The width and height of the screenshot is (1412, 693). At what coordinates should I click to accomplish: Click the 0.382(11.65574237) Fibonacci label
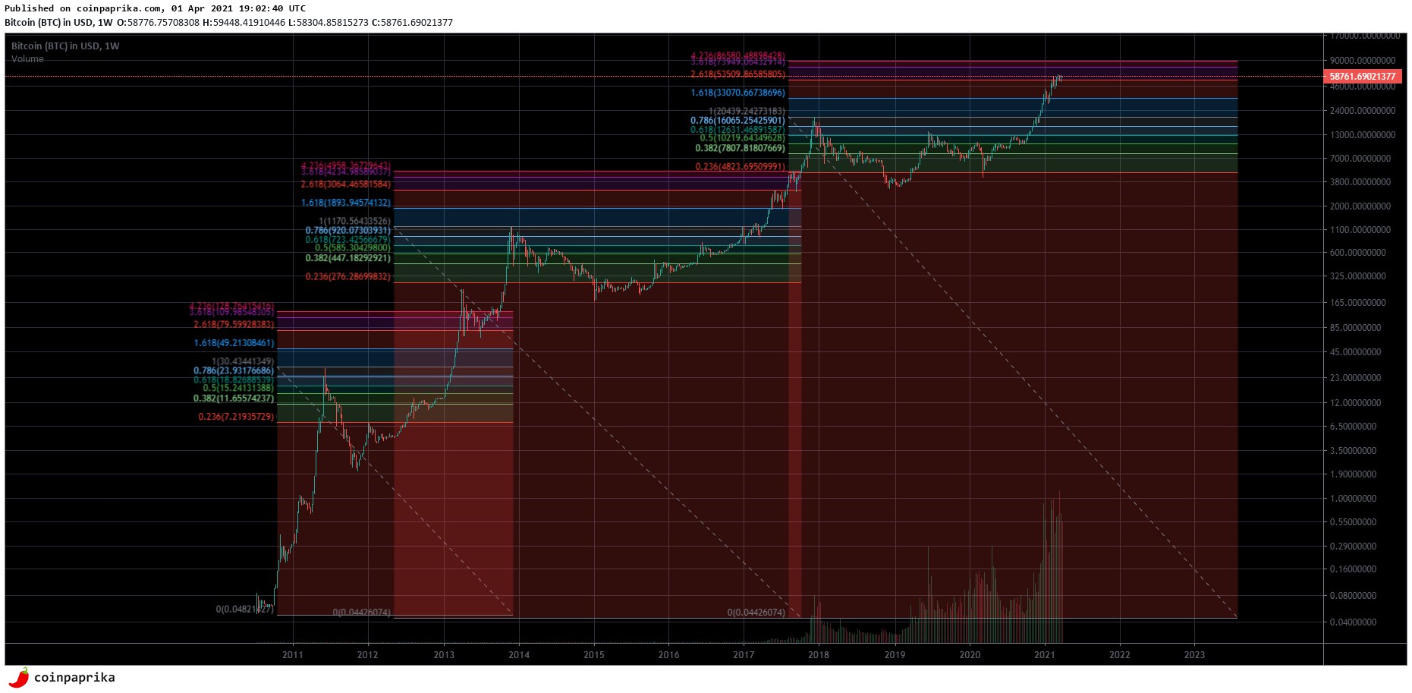point(234,398)
